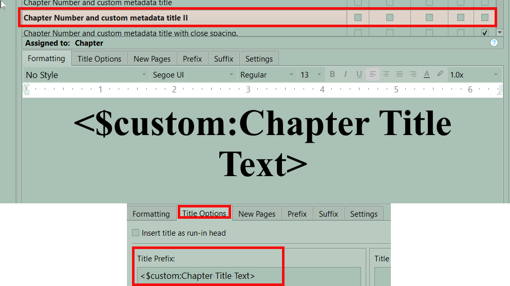Enable 'Insert title as run-in head'
Viewport: 510px width, 286px height.
136,233
